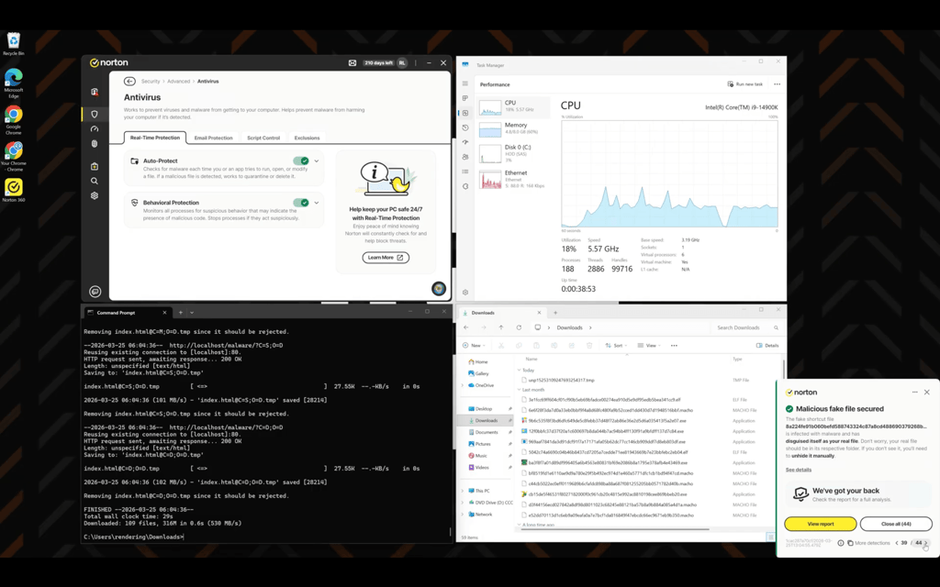Screen dimensions: 940x587
Task: Open Norton search magnifier in sidebar
Action: 95,181
